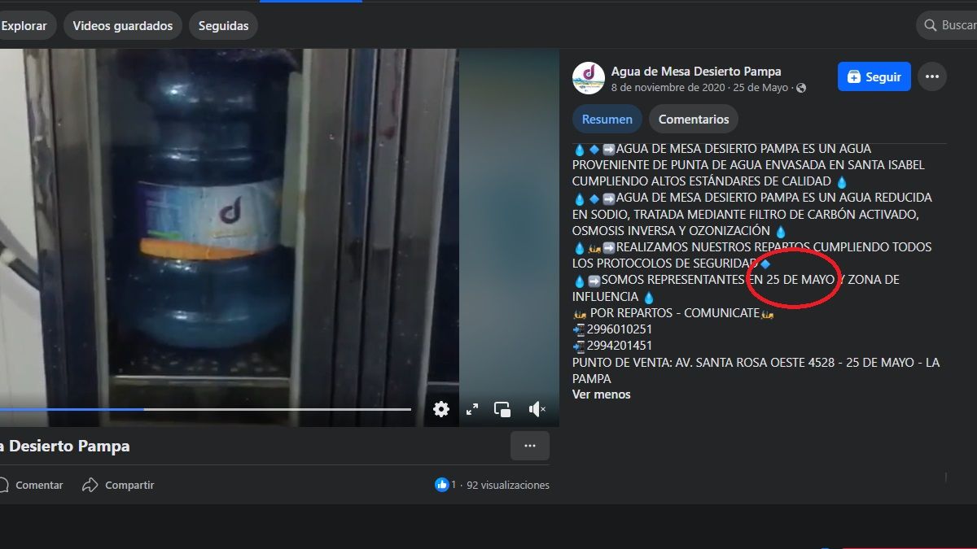Switch to the Comentarios tab

point(693,119)
